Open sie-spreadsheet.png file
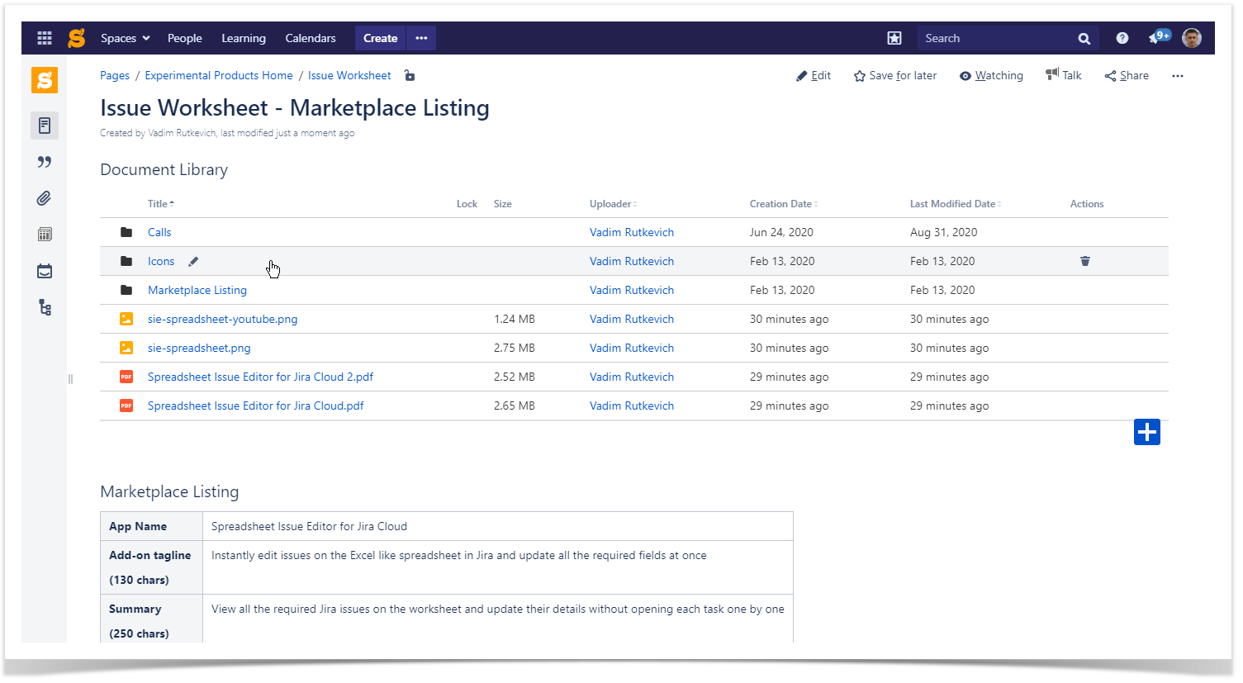The height and width of the screenshot is (683, 1243). click(199, 348)
